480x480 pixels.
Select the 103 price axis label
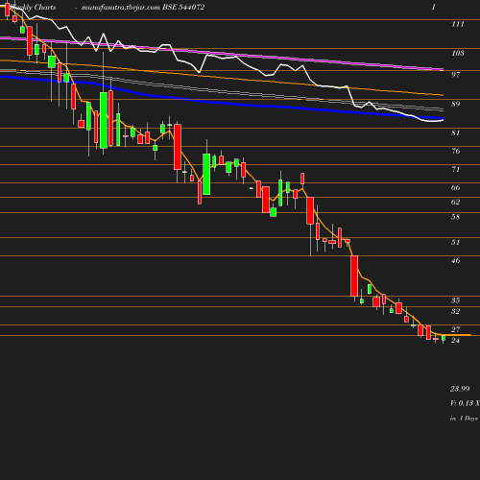point(458,53)
